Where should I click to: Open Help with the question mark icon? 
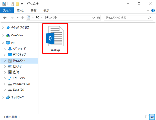tap(153, 10)
